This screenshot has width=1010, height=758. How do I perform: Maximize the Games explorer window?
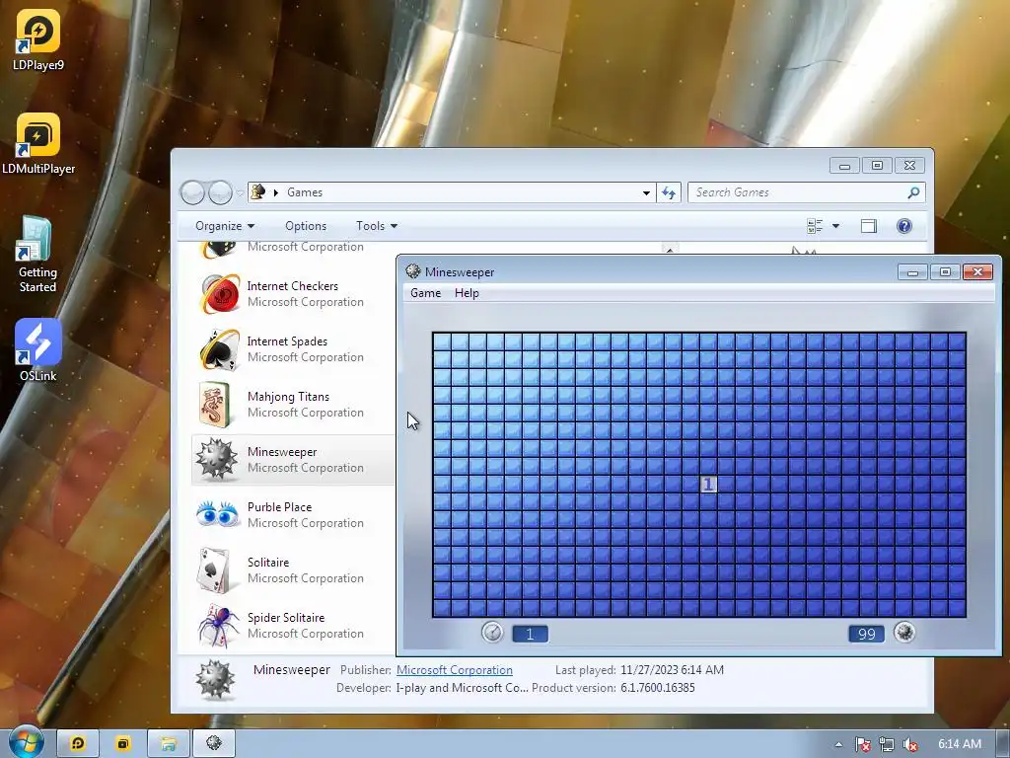[x=877, y=166]
